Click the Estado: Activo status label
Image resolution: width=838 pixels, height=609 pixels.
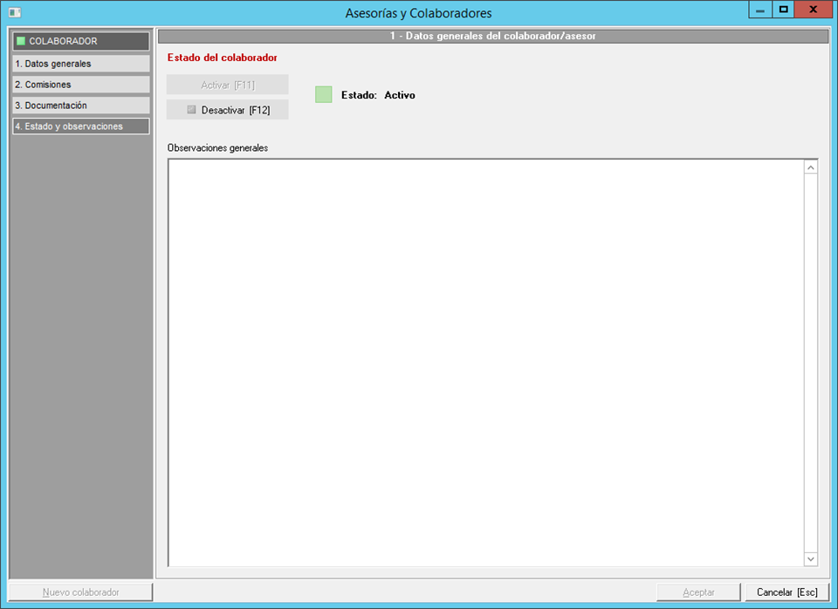pos(378,95)
